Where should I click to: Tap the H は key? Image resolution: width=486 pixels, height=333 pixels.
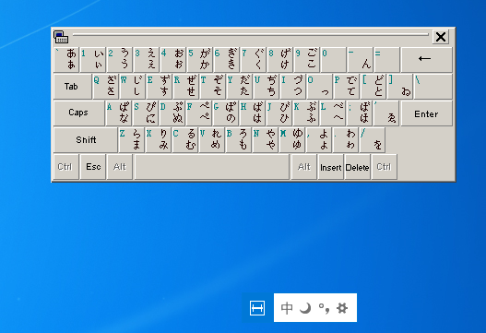(x=252, y=113)
